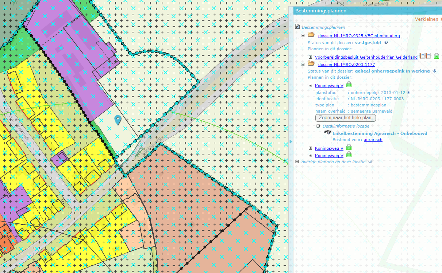Viewport: 442px width, 273px height.
Task: Collapse dossier NL.IMRO.0203.1177
Action: (303, 65)
